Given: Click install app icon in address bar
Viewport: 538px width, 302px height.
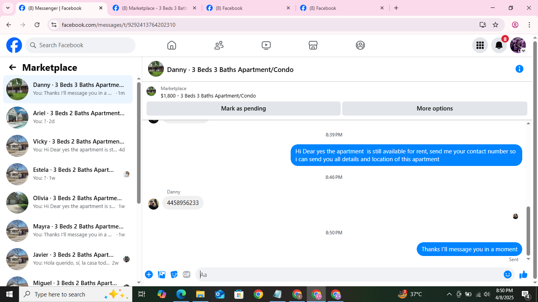Looking at the screenshot, I should pos(483,25).
